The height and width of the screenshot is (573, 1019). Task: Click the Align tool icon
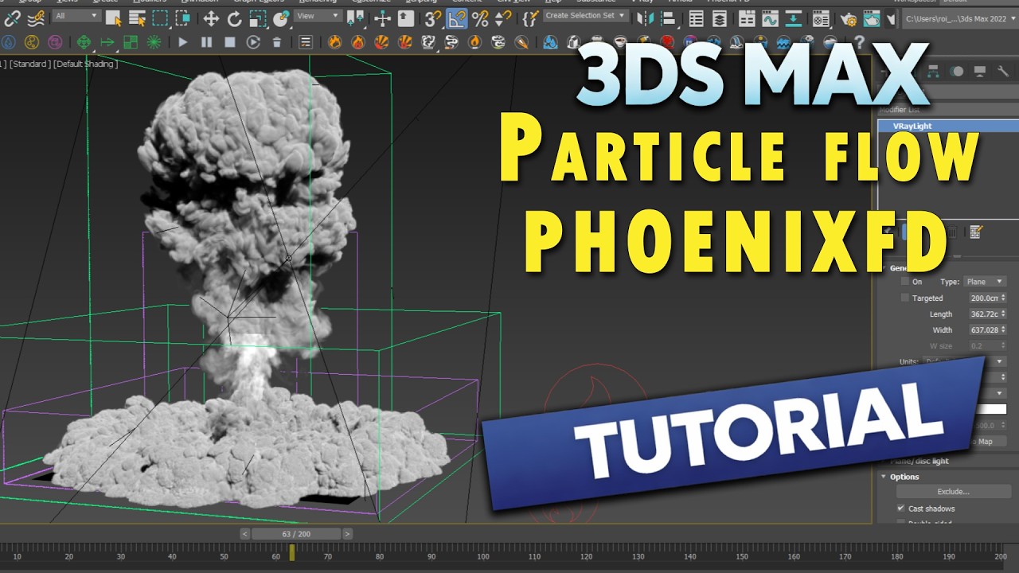click(x=667, y=18)
